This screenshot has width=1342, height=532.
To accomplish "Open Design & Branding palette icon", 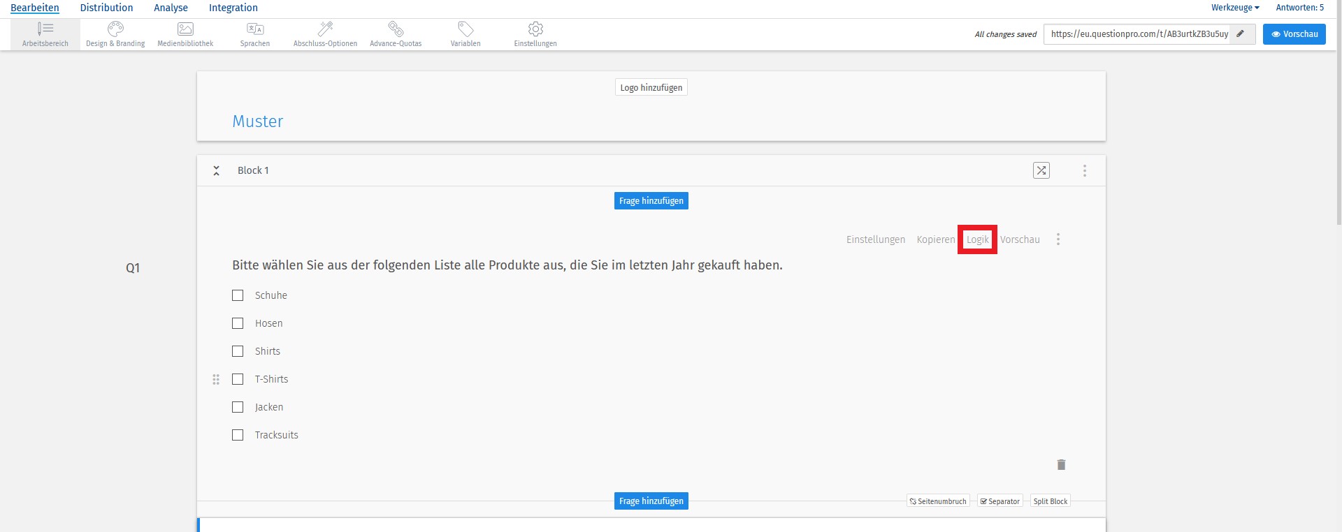I will [115, 29].
